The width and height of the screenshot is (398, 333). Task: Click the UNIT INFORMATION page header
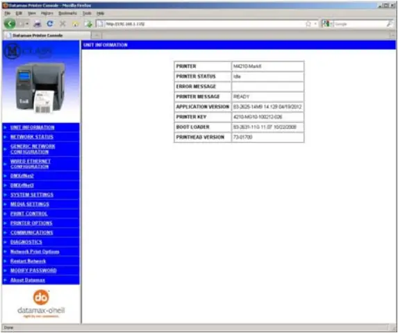[106, 45]
